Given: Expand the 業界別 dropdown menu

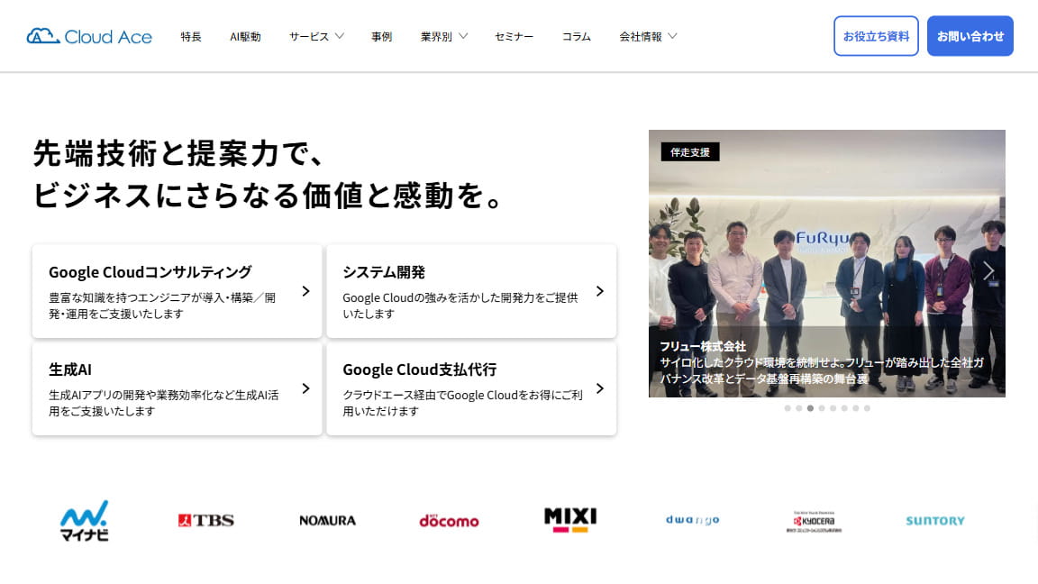Looking at the screenshot, I should pos(444,36).
